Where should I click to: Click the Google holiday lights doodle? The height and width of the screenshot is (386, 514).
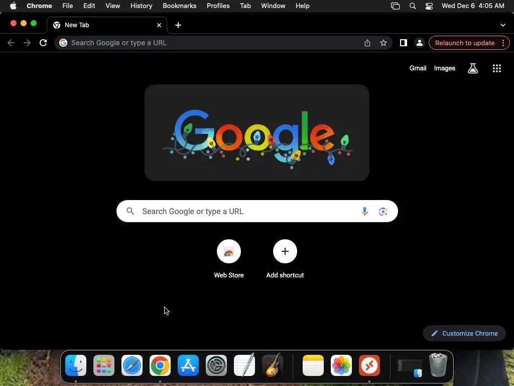click(x=257, y=133)
